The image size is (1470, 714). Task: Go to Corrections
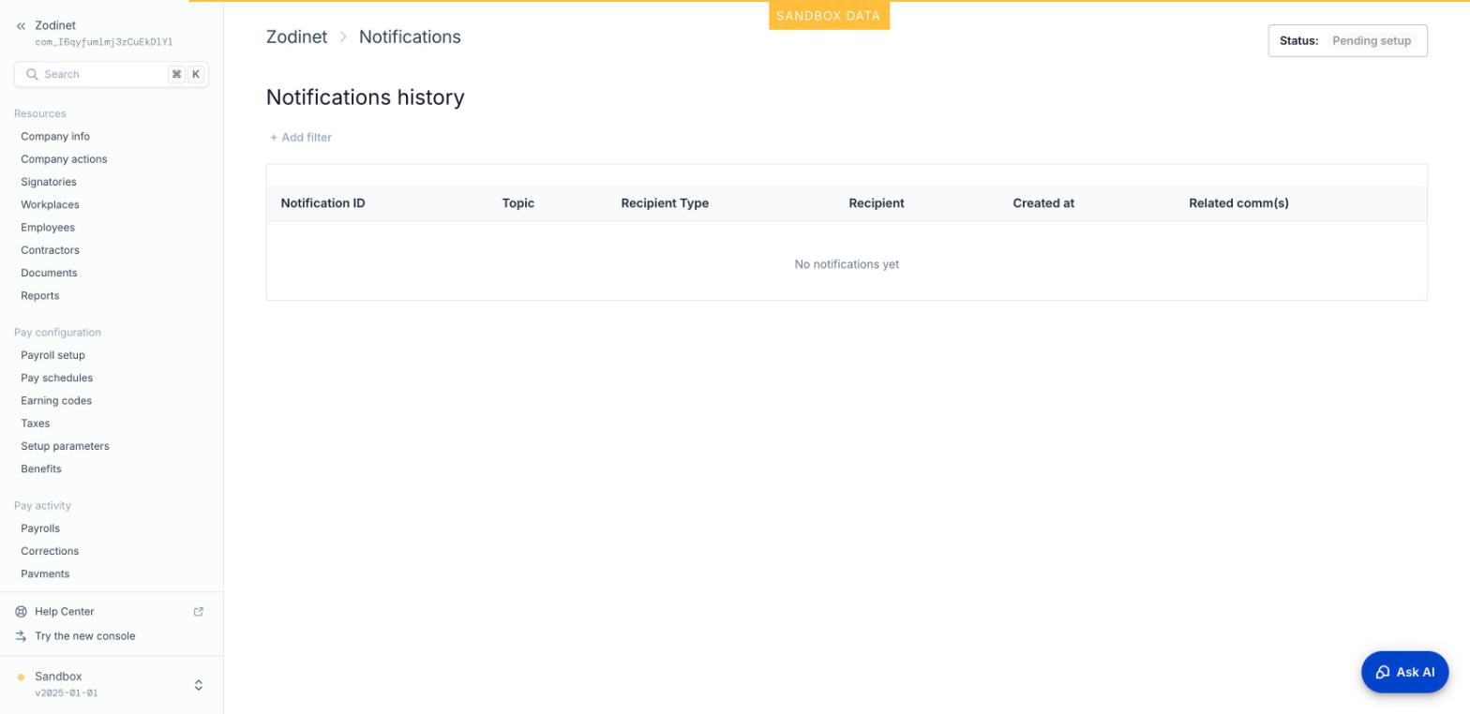(50, 551)
